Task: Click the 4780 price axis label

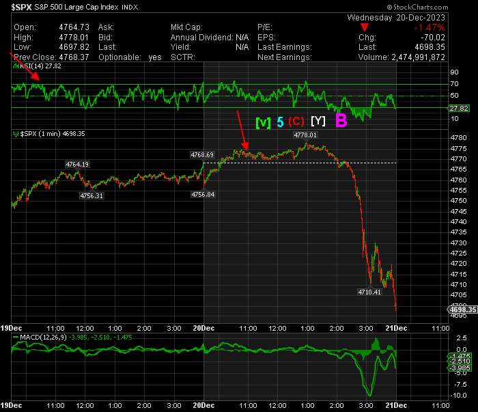Action: tap(458, 138)
